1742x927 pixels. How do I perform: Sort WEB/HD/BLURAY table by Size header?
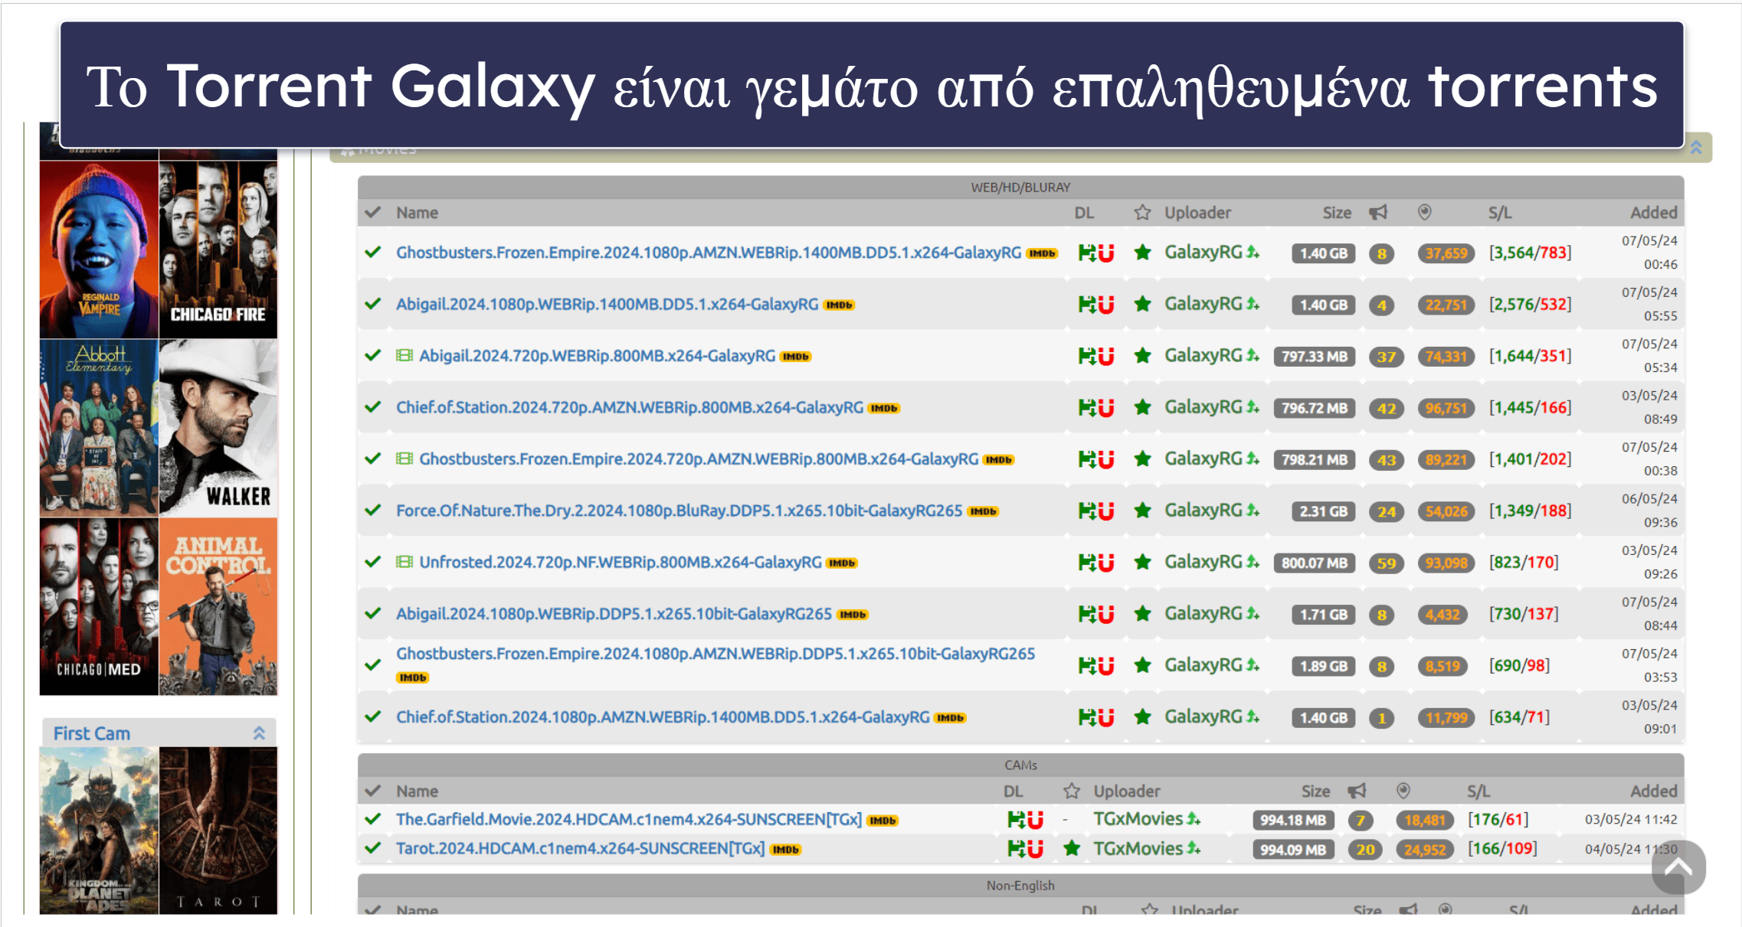(x=1337, y=213)
